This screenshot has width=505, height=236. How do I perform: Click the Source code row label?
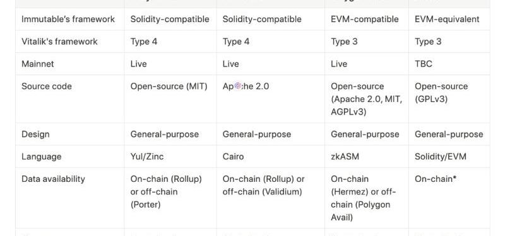pyautogui.click(x=46, y=86)
